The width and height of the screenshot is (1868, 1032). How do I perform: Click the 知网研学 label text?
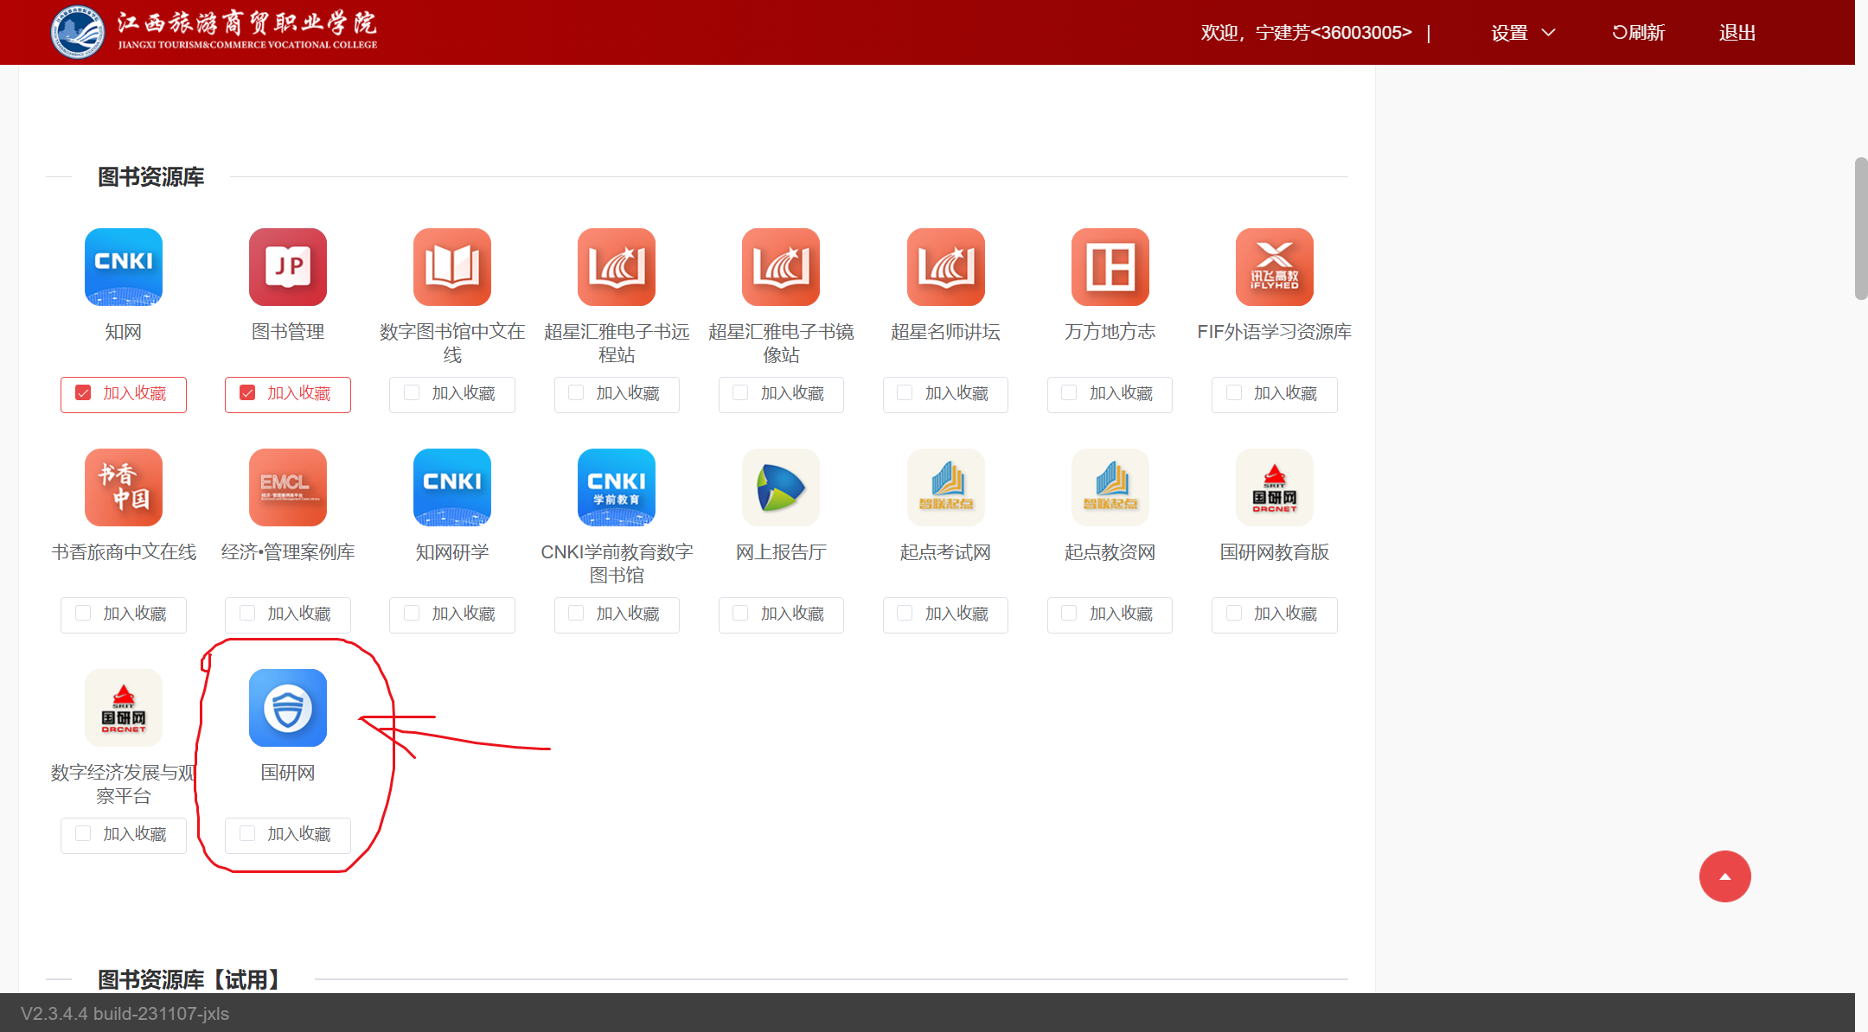pyautogui.click(x=452, y=552)
